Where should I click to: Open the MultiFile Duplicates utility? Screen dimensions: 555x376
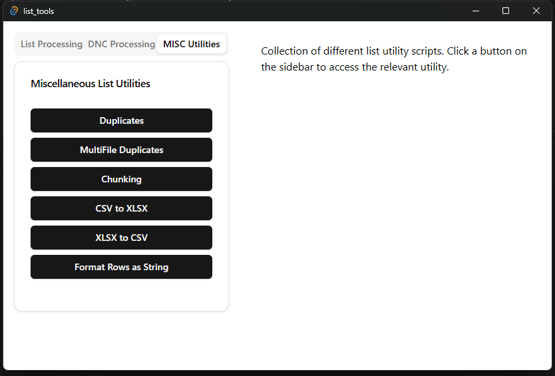(x=121, y=150)
